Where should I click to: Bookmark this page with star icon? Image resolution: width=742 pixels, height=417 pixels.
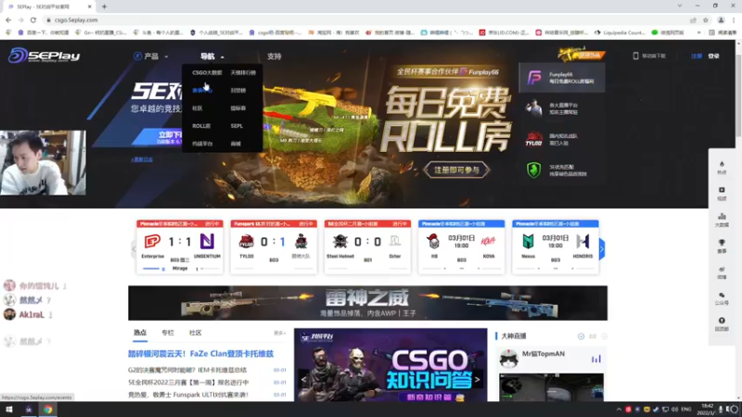706,19
